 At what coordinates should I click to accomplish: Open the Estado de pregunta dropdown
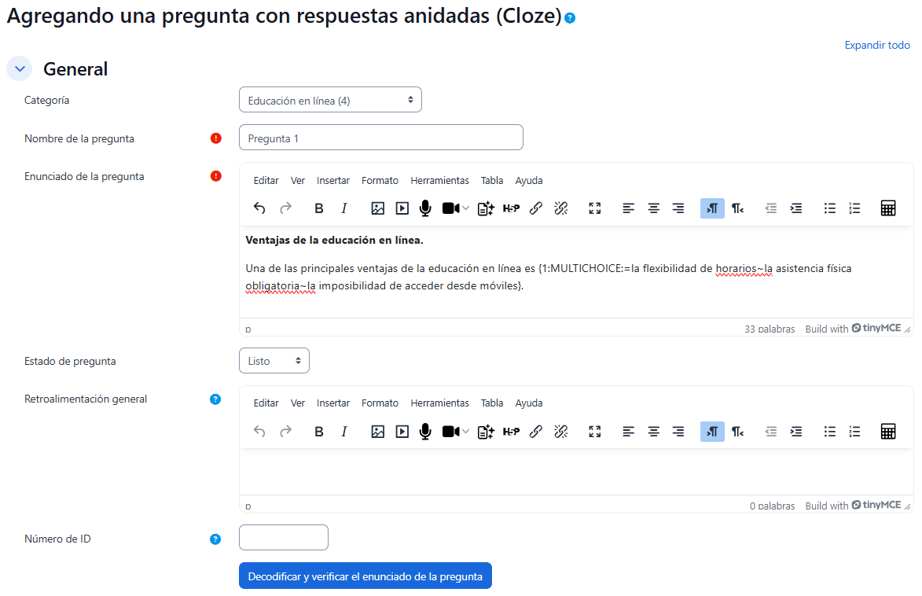274,361
